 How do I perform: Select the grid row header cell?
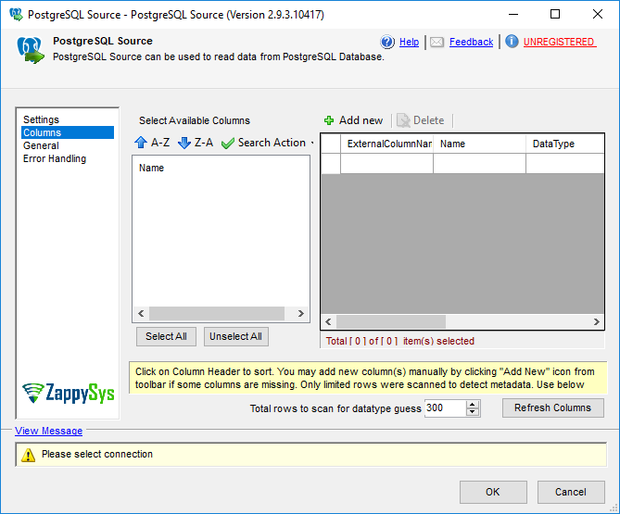[x=331, y=163]
